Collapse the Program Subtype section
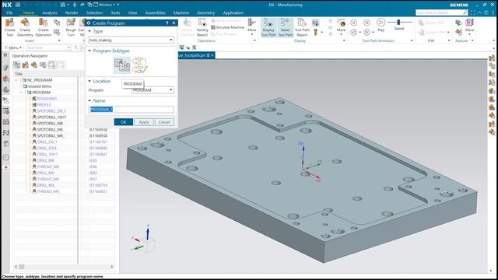The image size is (498, 280). point(89,51)
